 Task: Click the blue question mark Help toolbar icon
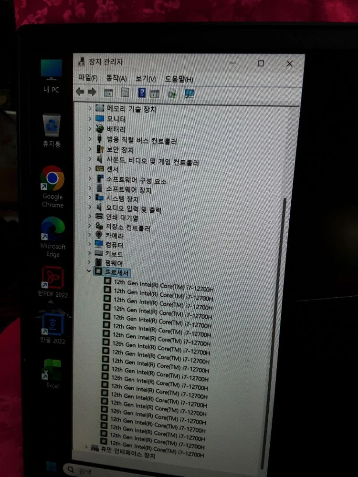tap(142, 93)
